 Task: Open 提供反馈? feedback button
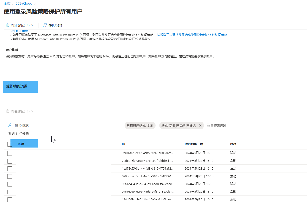tap(53, 25)
